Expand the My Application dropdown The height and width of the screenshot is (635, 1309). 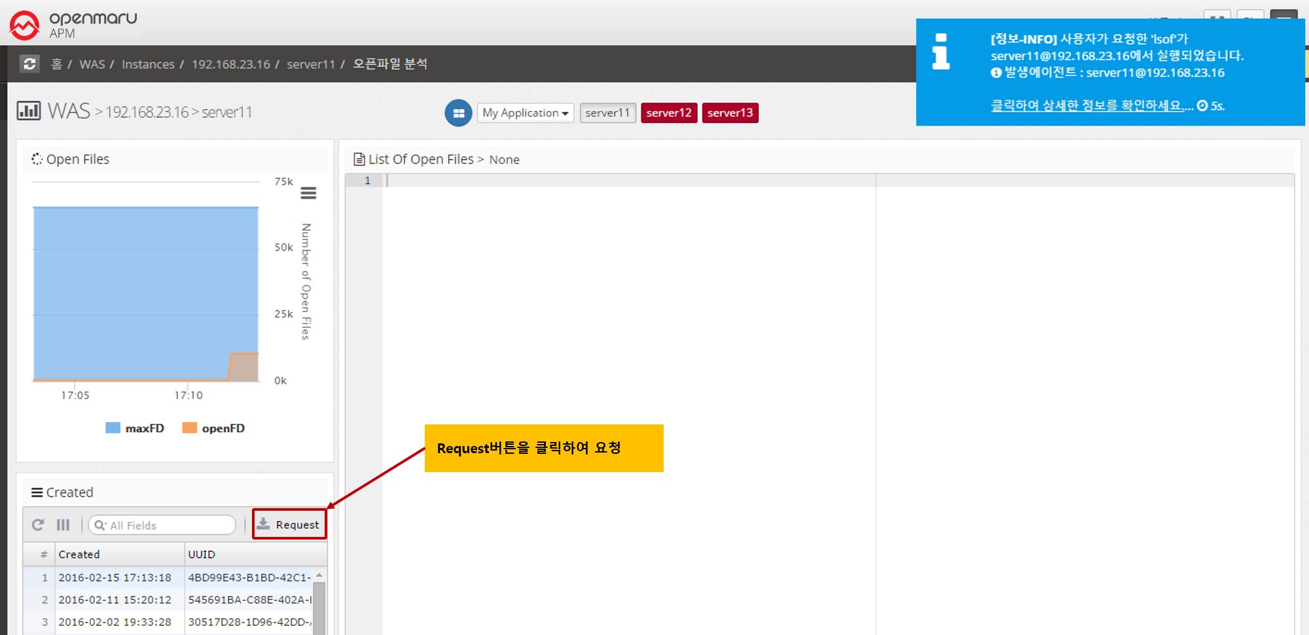[525, 113]
